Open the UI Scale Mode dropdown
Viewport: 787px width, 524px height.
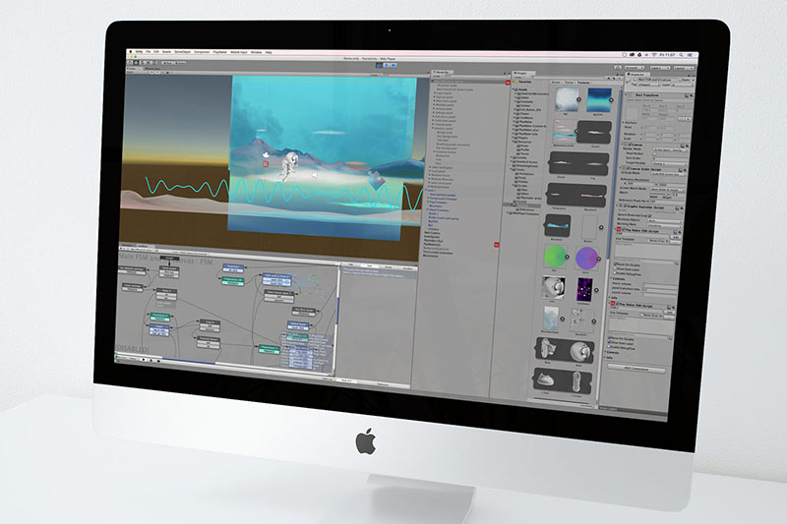point(669,174)
